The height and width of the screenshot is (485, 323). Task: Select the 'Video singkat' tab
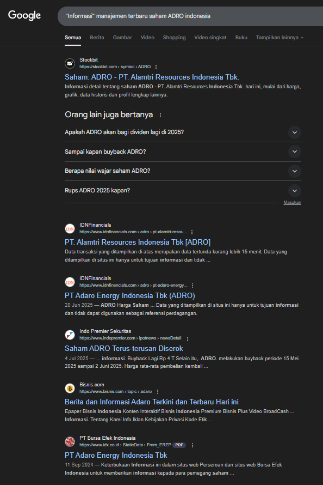[210, 38]
